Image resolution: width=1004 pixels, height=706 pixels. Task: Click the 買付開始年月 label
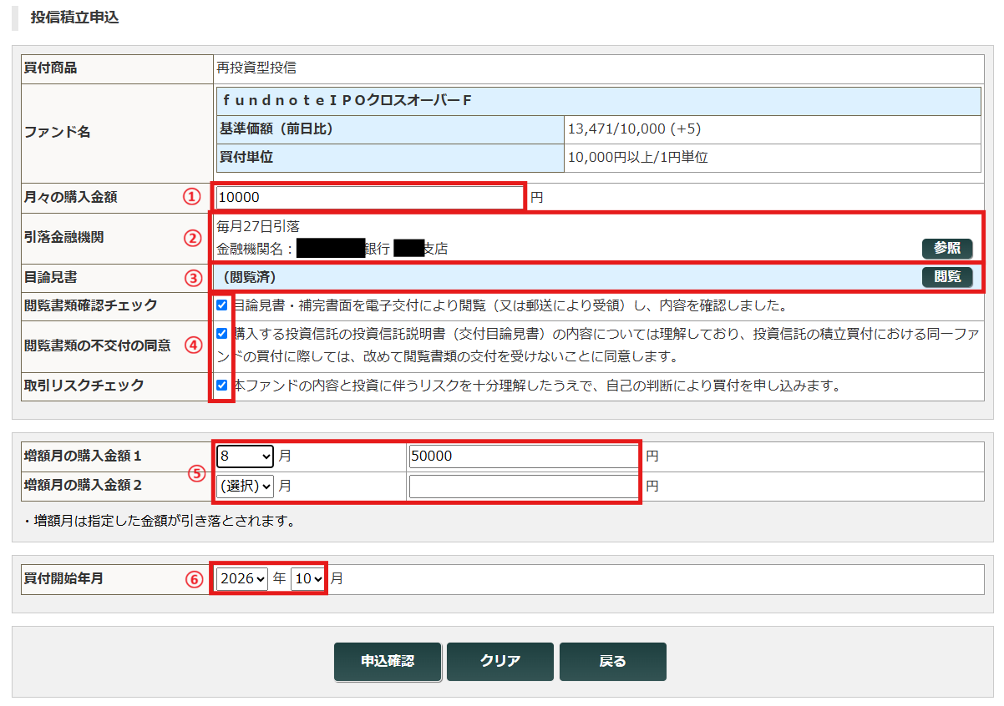[64, 577]
